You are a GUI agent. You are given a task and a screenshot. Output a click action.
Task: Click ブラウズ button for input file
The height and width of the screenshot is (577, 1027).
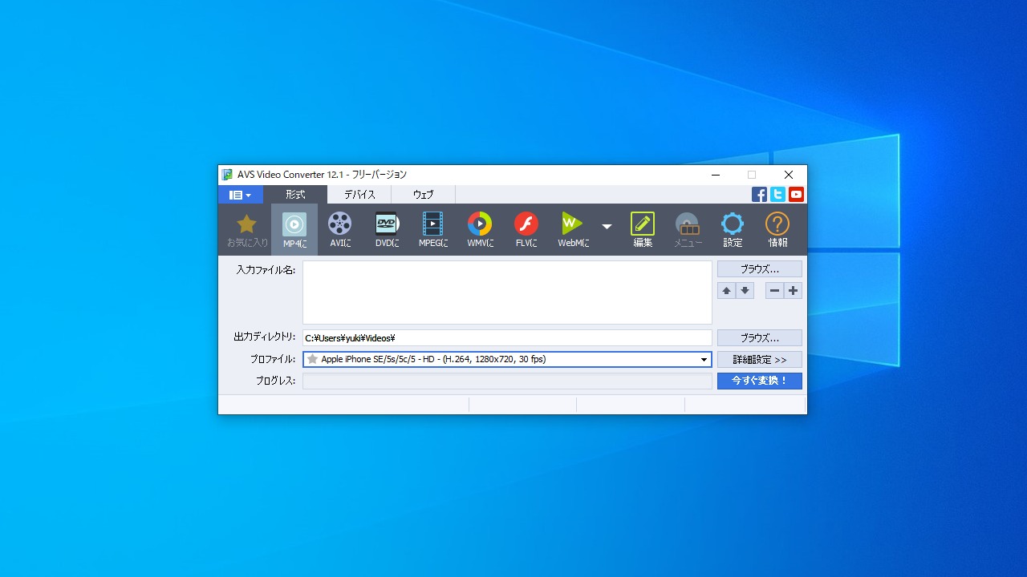pyautogui.click(x=760, y=269)
